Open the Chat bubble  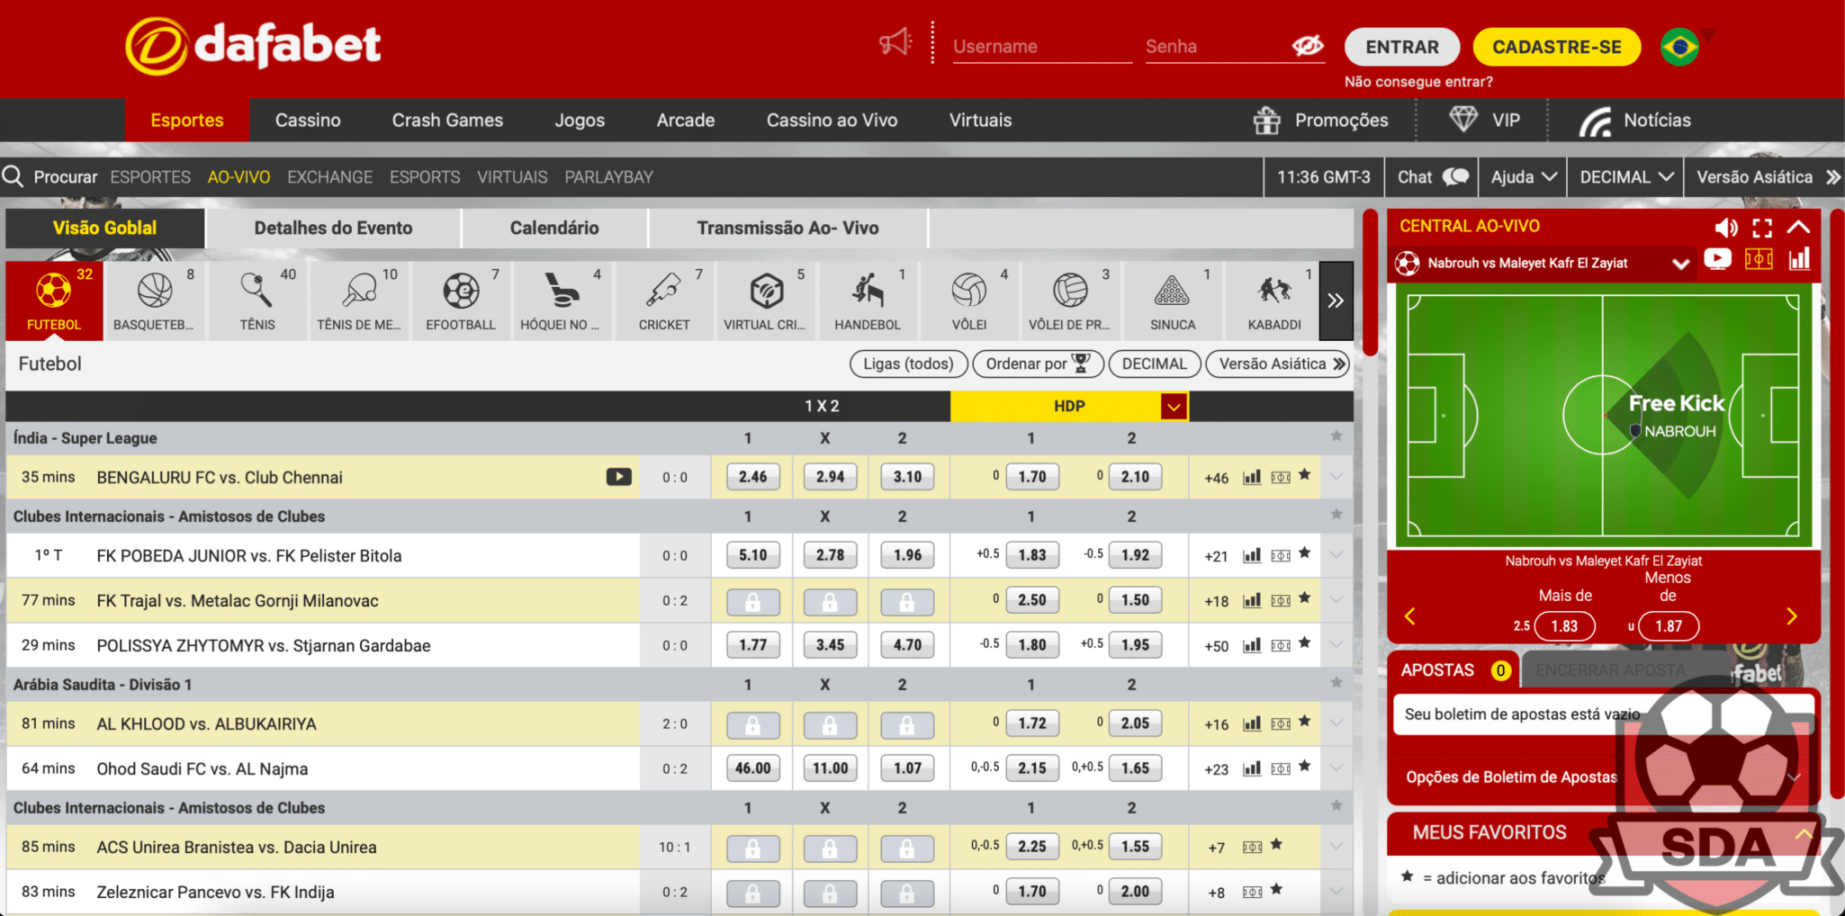(x=1455, y=176)
